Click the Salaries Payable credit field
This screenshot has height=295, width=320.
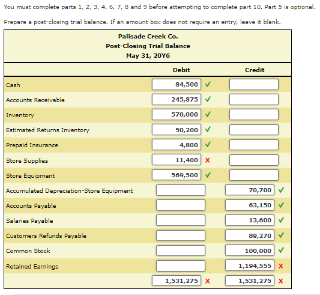point(250,220)
